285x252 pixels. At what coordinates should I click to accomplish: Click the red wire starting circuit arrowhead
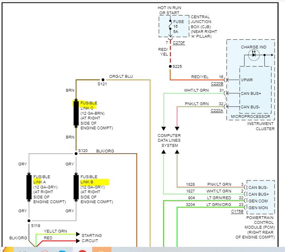[78, 241]
